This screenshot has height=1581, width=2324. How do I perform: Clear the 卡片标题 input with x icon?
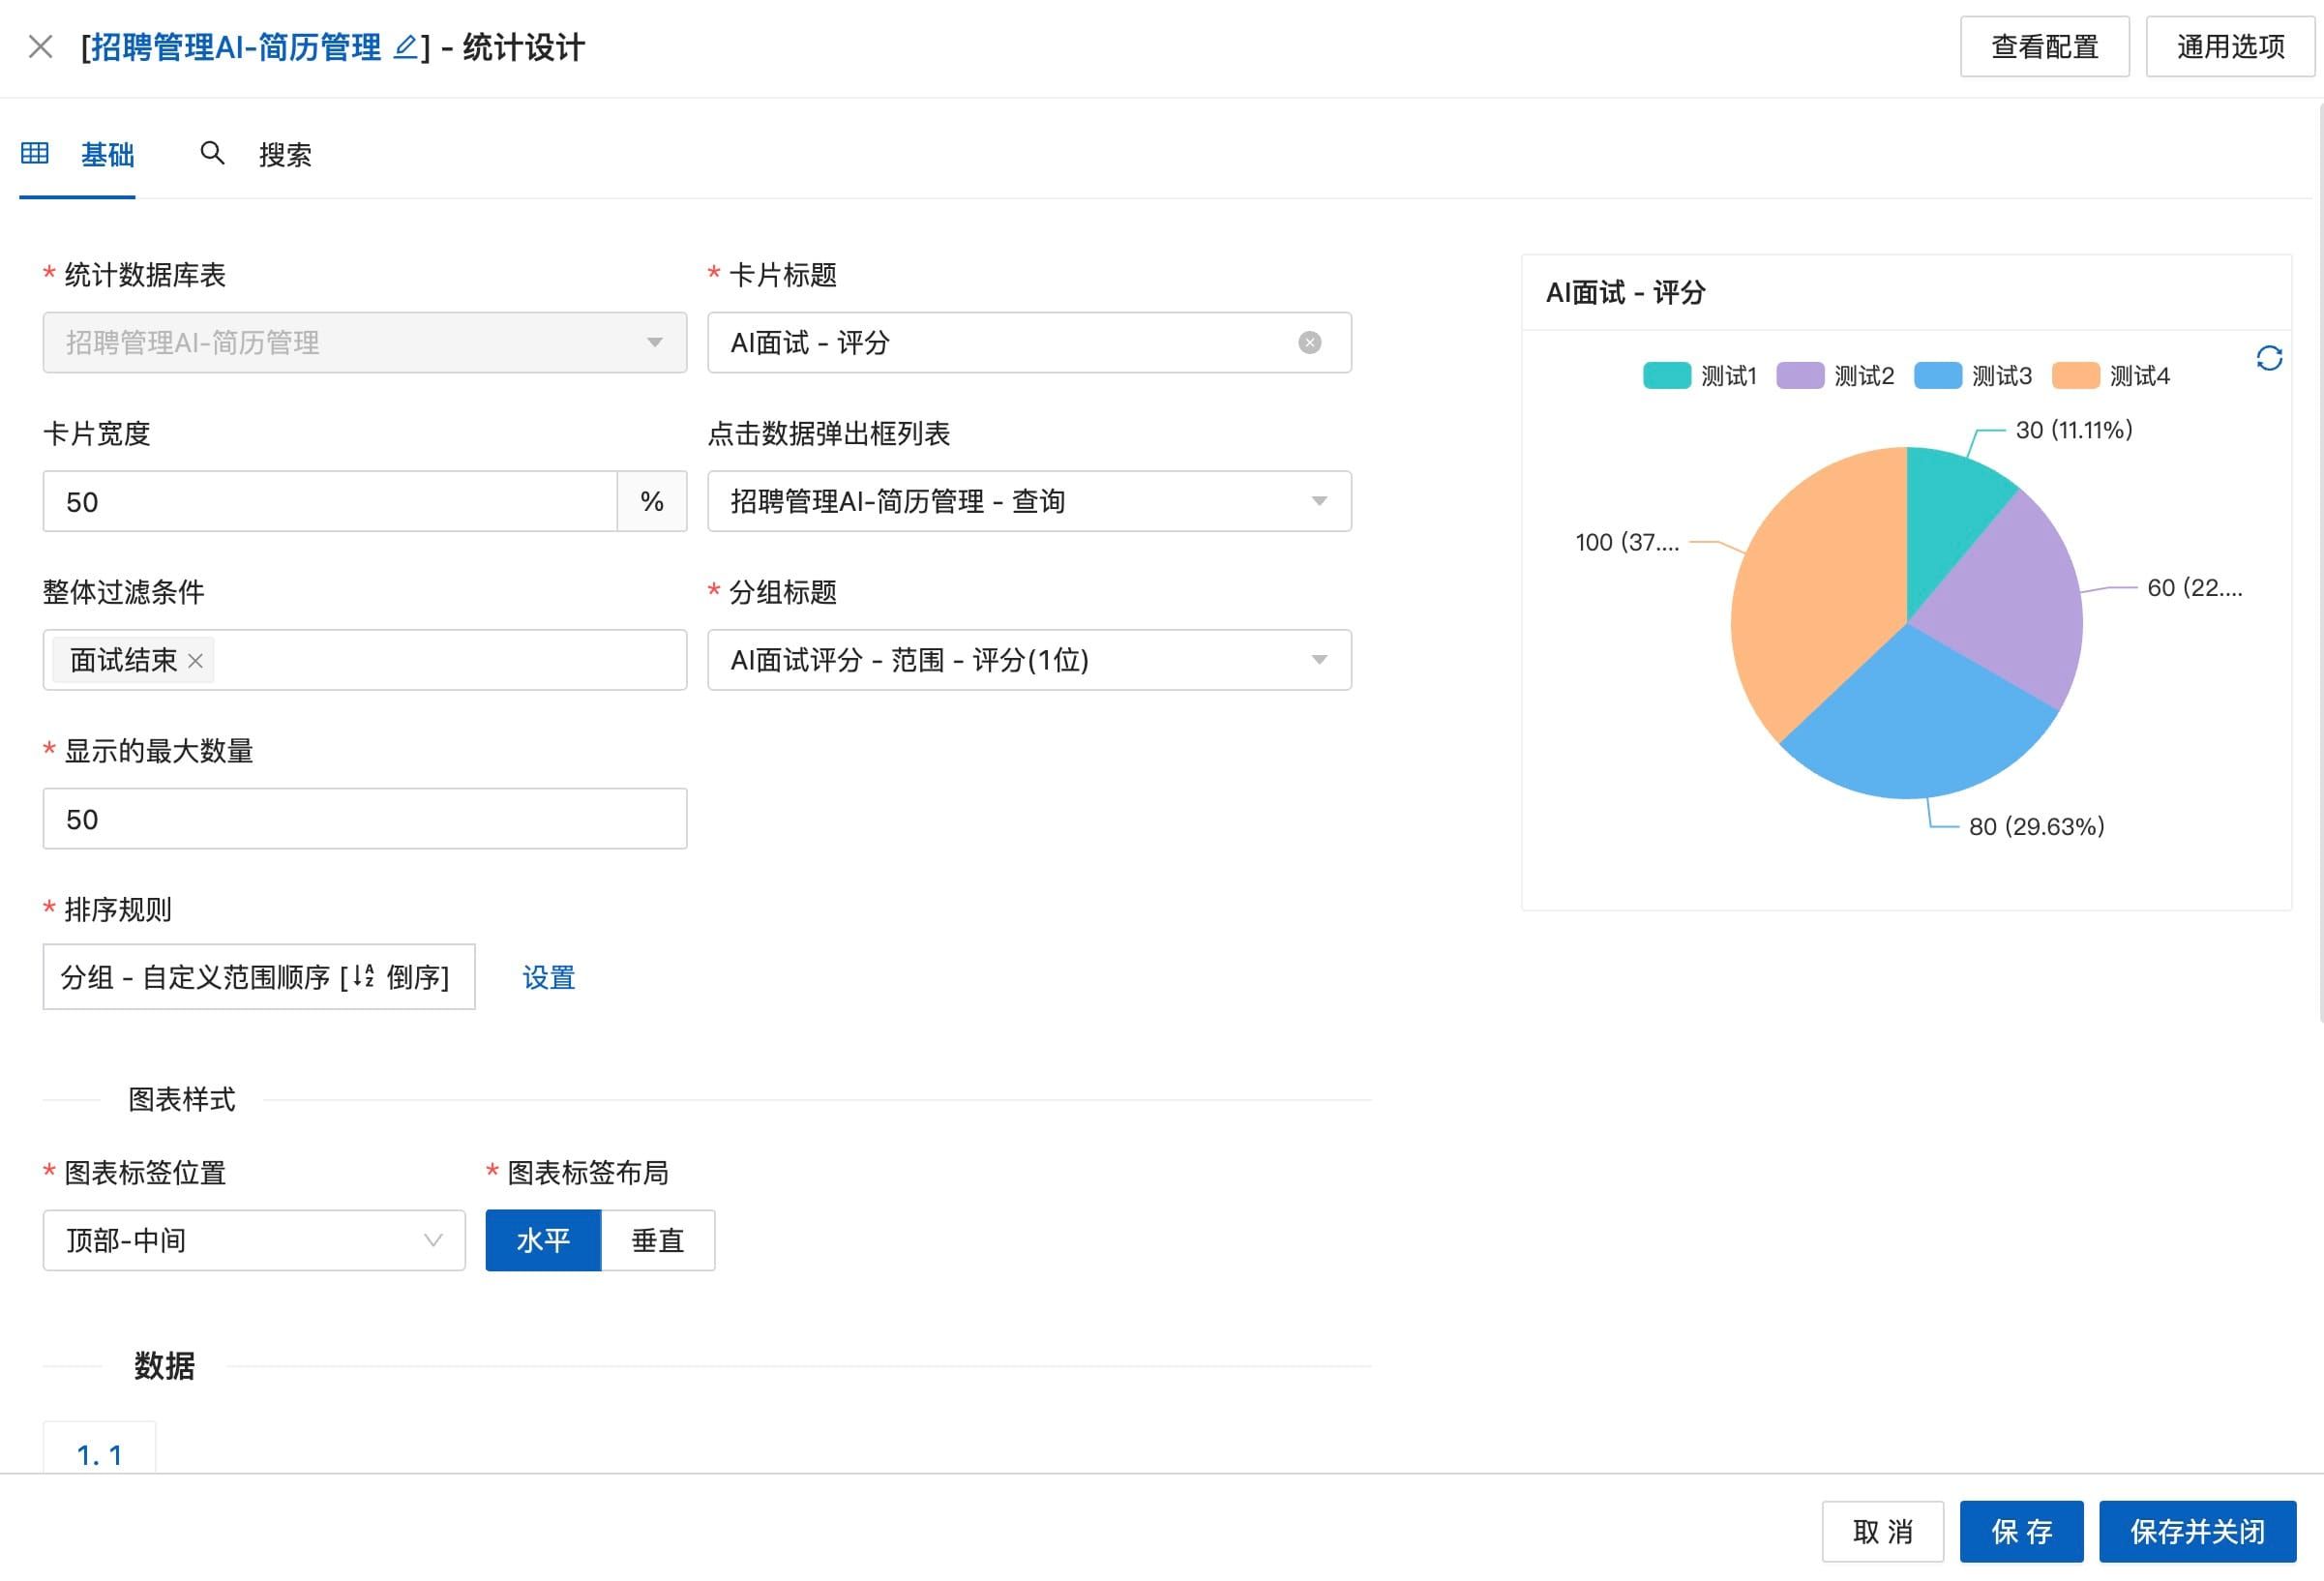click(1309, 343)
